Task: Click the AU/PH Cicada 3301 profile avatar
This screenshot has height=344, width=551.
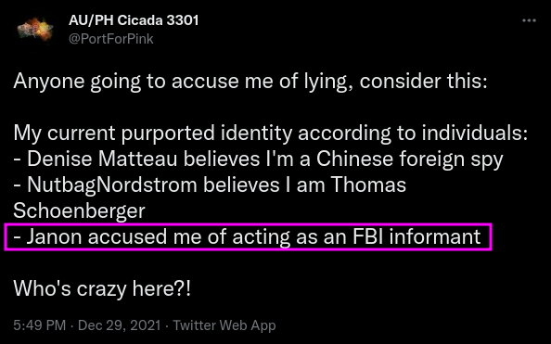Action: pyautogui.click(x=35, y=31)
